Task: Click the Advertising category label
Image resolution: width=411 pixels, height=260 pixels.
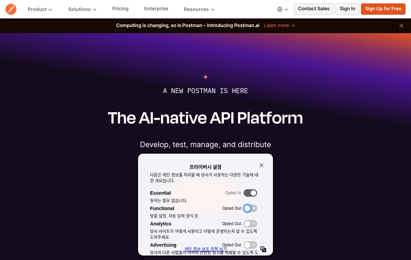Action: click(163, 245)
